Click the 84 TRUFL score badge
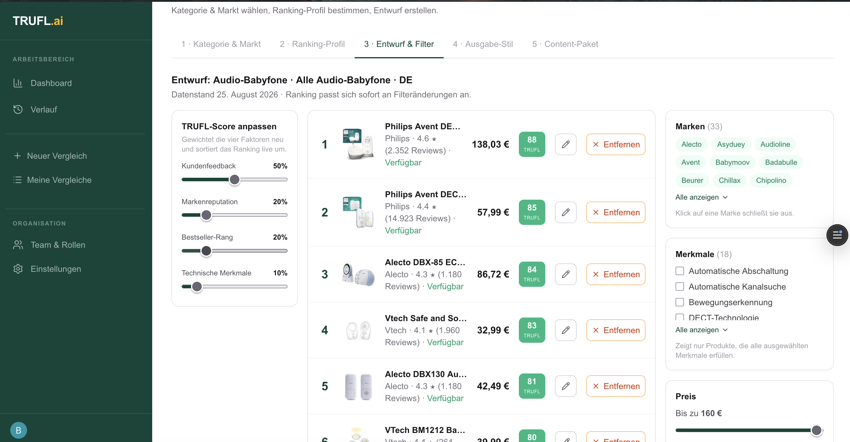The image size is (850, 442). (x=532, y=274)
